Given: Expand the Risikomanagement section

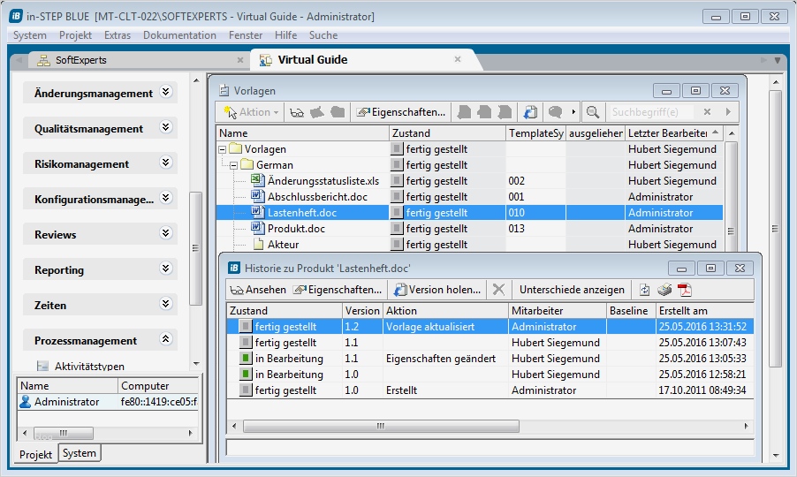Looking at the screenshot, I should click(x=166, y=163).
